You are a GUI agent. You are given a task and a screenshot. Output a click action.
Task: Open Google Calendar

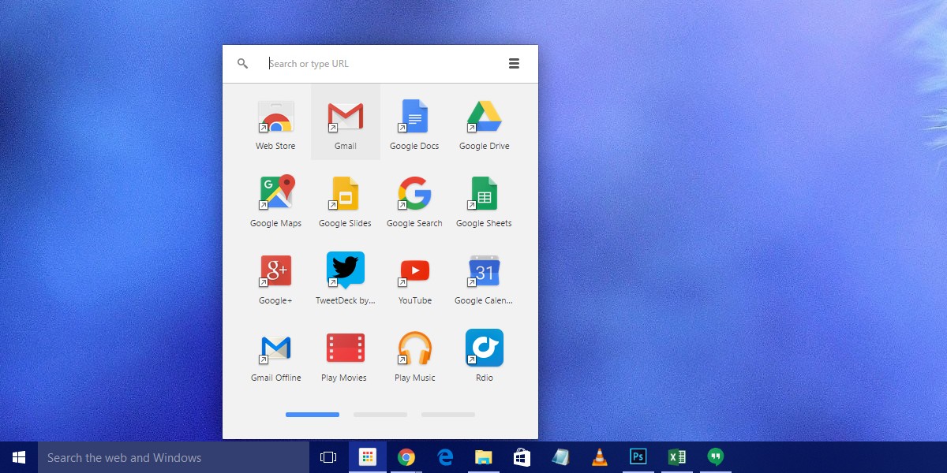(484, 271)
